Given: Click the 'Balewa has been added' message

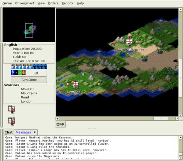Looking at the screenshot, I should [x=51, y=153].
